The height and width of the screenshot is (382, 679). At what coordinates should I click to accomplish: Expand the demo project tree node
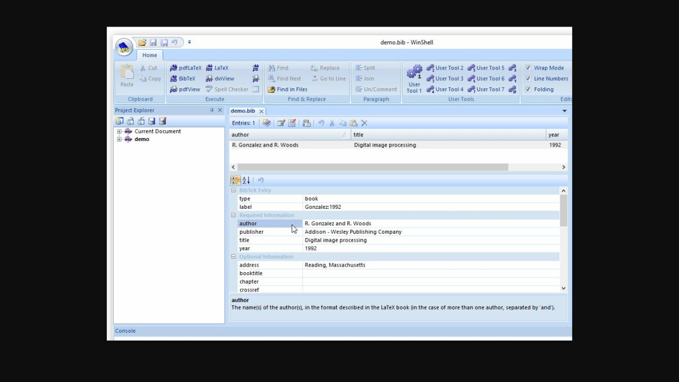tap(119, 139)
